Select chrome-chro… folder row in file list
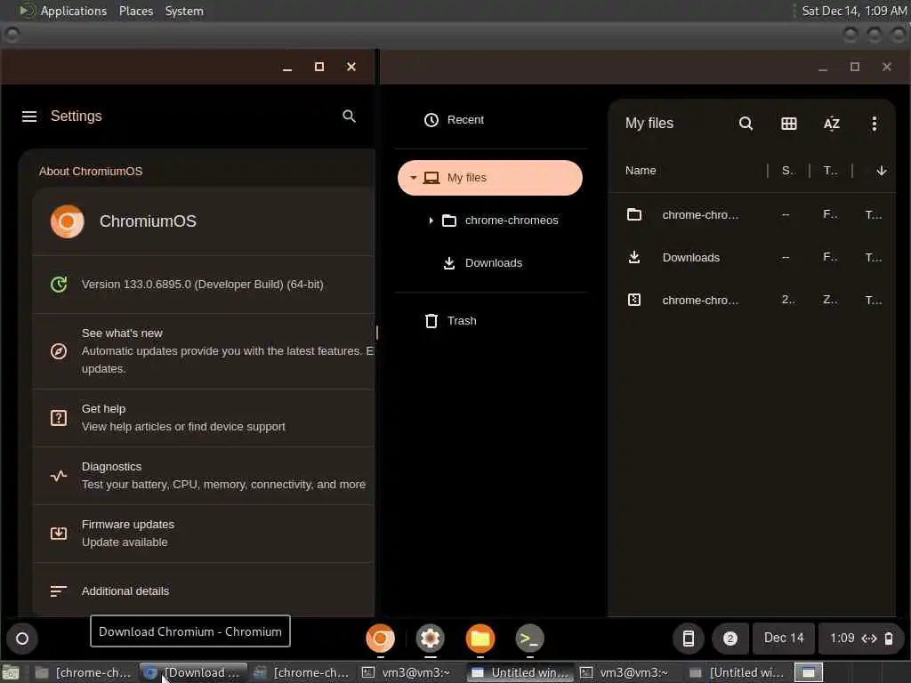The height and width of the screenshot is (683, 911). [752, 215]
